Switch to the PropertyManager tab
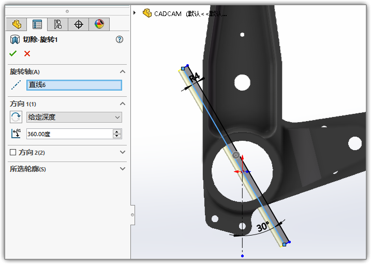The image size is (371, 264). coord(37,24)
